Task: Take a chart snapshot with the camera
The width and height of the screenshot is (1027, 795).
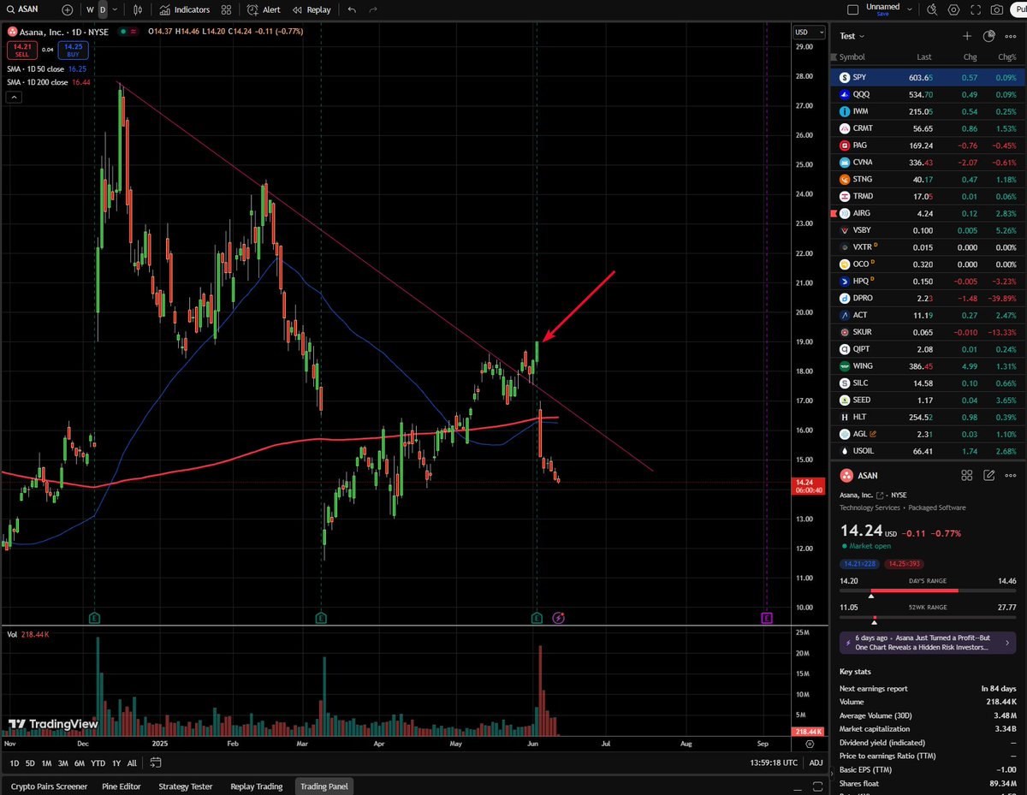Action: tap(996, 9)
